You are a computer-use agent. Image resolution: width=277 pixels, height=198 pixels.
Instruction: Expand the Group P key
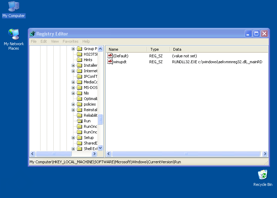[x=73, y=49]
